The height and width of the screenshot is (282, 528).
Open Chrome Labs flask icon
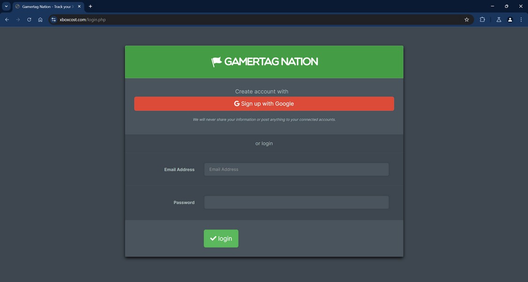(x=499, y=20)
